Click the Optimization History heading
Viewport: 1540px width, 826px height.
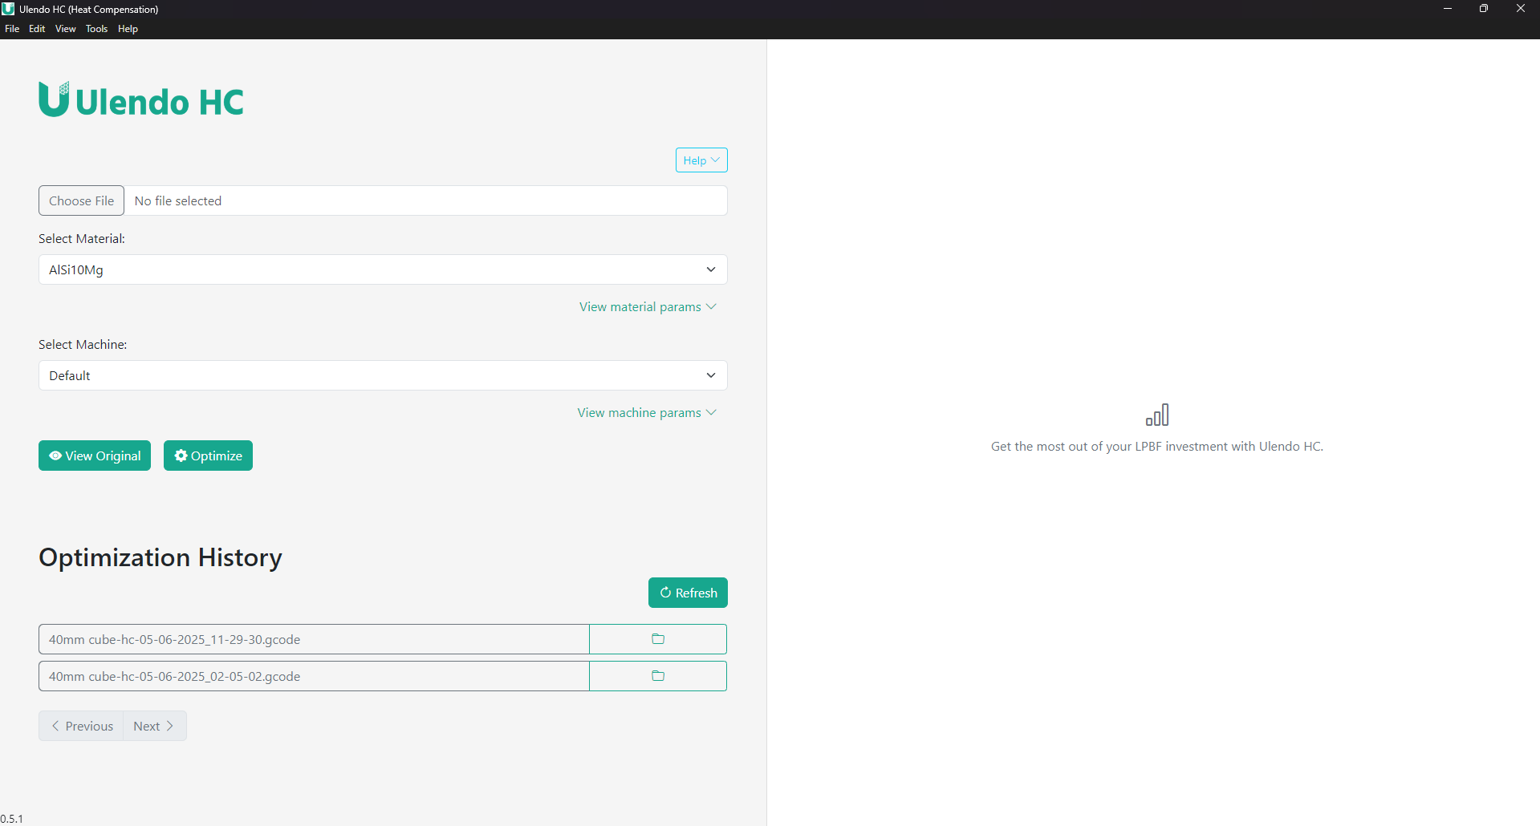(x=161, y=557)
